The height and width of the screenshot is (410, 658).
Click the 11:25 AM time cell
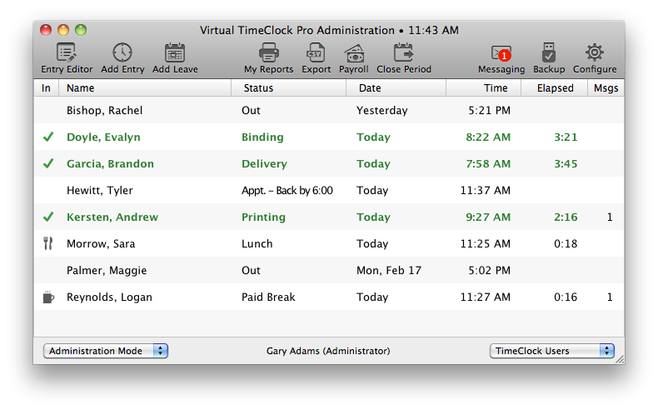485,244
